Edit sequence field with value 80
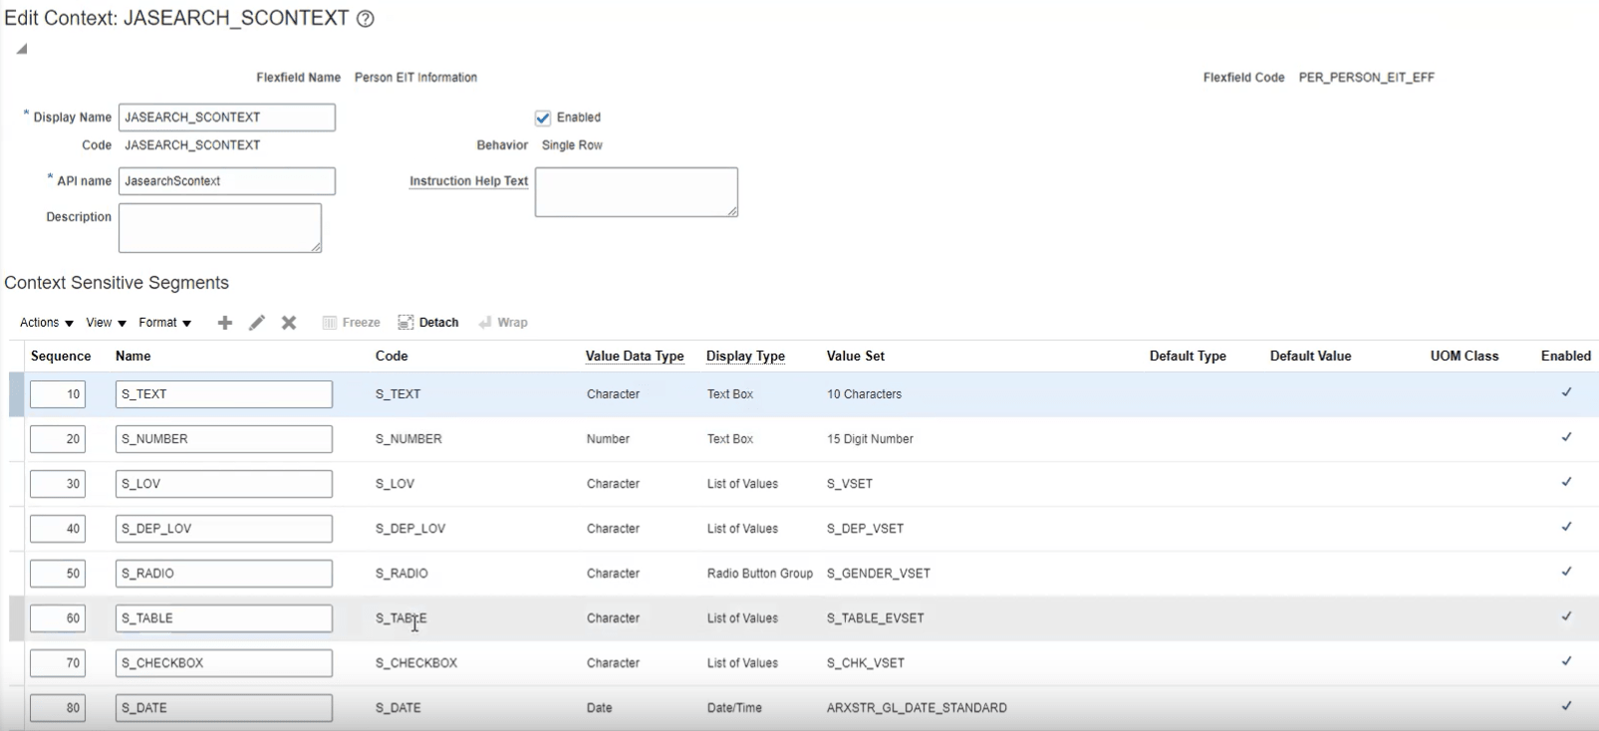The width and height of the screenshot is (1599, 731). tap(58, 708)
